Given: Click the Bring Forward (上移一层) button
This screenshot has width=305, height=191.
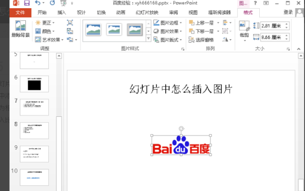Looking at the screenshot, I should 201,23.
